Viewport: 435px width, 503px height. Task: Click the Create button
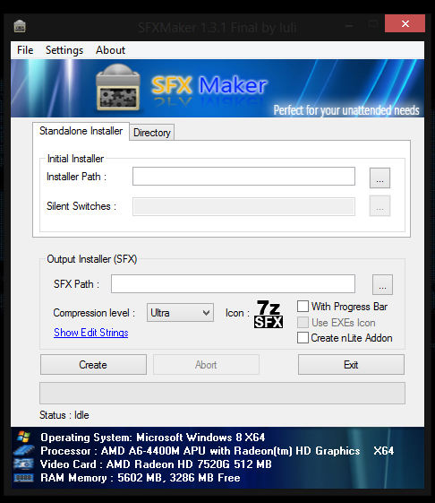93,364
